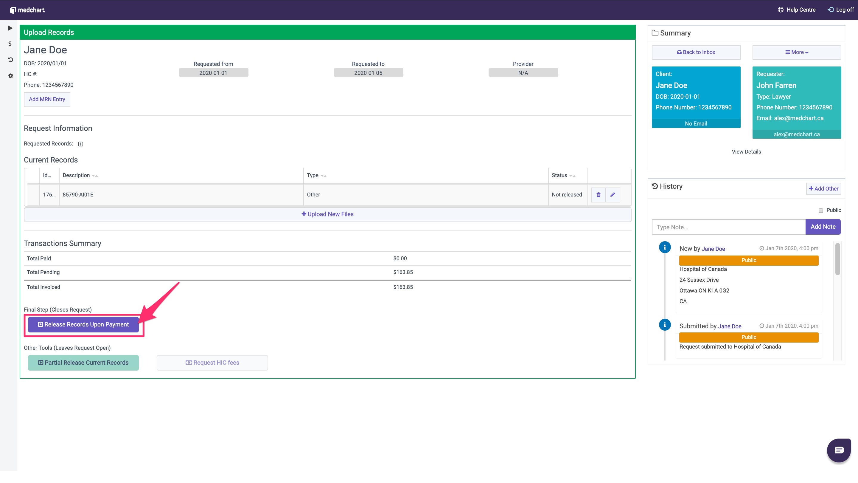The height and width of the screenshot is (483, 858).
Task: Open the dollar sign billing sidebar icon
Action: point(10,44)
